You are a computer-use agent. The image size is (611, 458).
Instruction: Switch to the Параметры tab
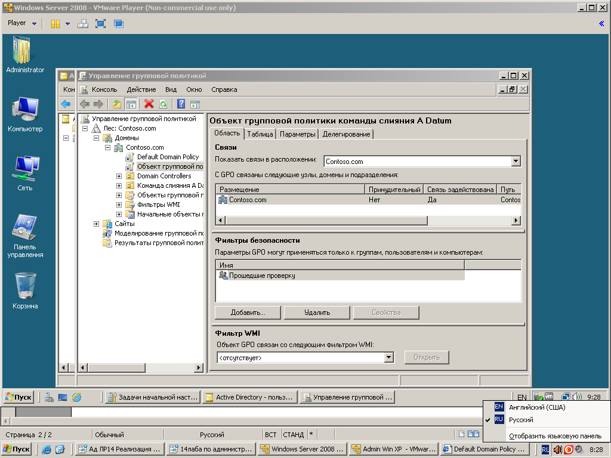click(x=297, y=134)
